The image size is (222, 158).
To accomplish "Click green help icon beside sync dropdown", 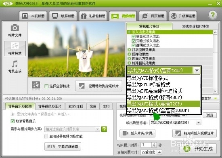I will coord(104,129).
